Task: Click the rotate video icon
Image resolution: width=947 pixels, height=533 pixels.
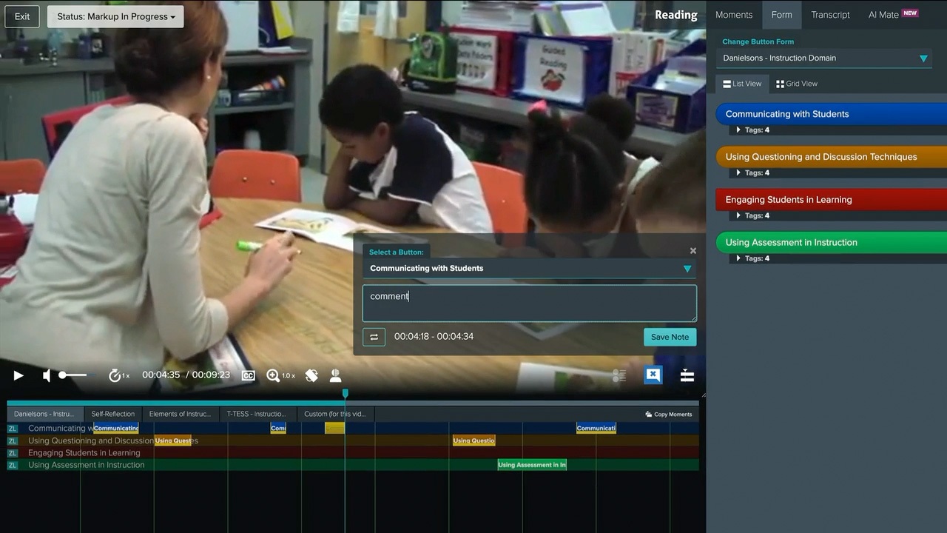Action: (311, 375)
